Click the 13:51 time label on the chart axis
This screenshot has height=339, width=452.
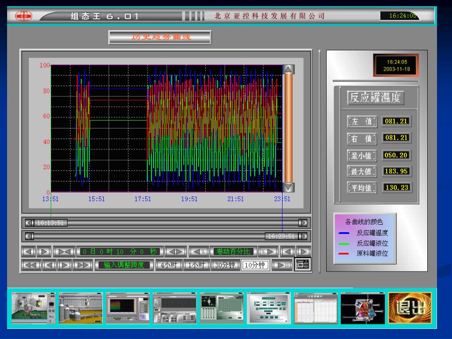tap(50, 199)
